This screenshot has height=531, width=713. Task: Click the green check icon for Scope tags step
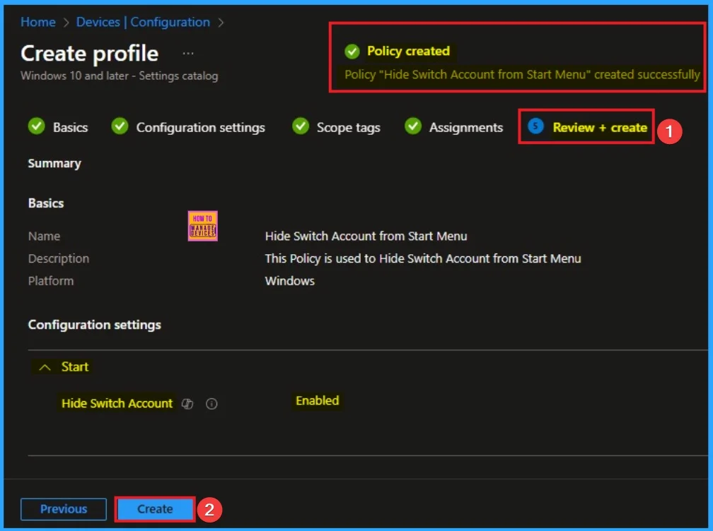pos(300,126)
